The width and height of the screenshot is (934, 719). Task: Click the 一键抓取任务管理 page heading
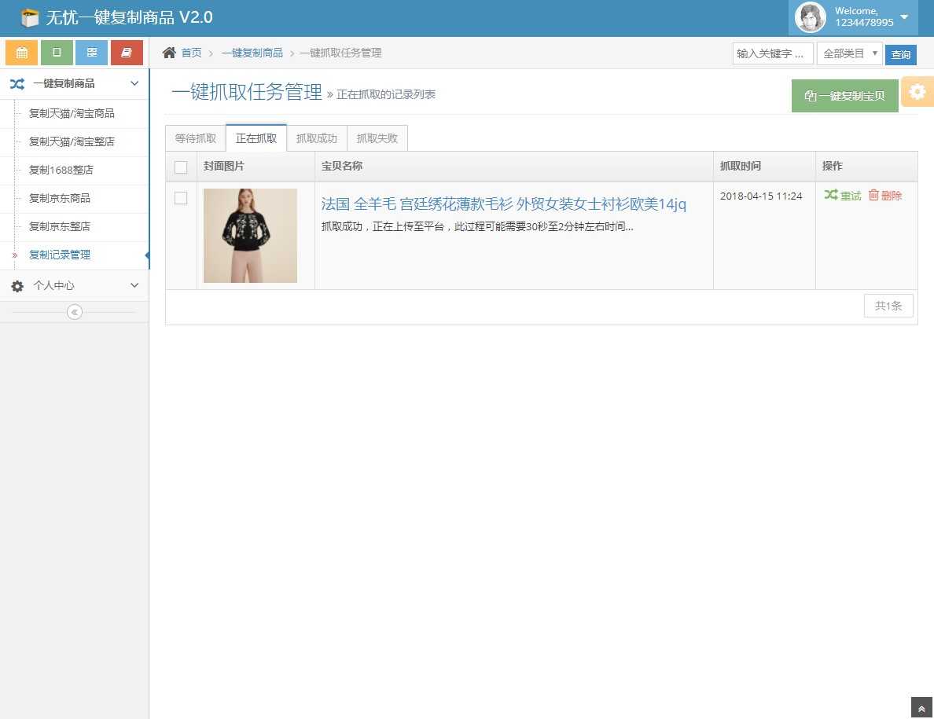coord(247,92)
